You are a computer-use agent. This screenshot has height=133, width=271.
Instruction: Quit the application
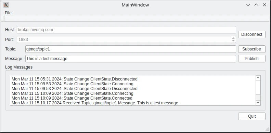251,116
